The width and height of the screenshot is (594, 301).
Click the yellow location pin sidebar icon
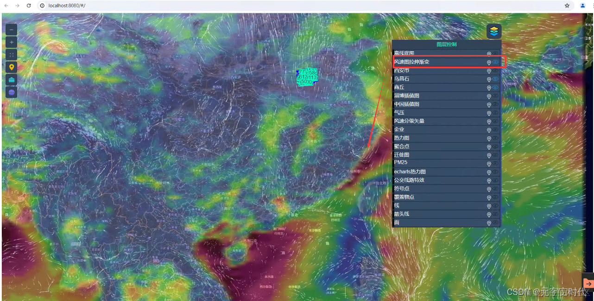[x=11, y=67]
